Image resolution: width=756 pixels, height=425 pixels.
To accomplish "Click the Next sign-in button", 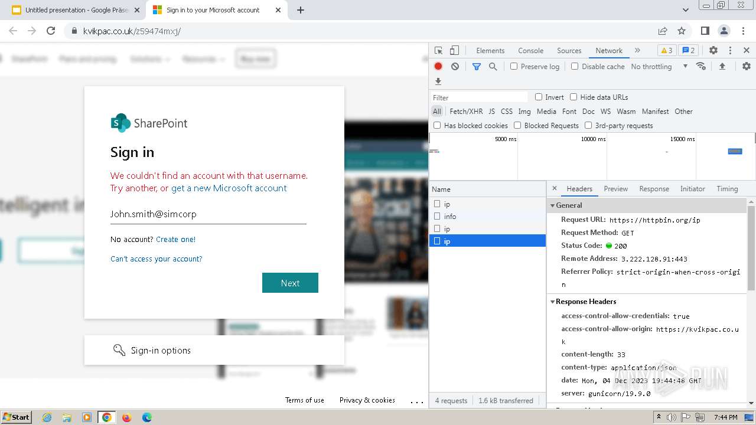I will tap(290, 283).
